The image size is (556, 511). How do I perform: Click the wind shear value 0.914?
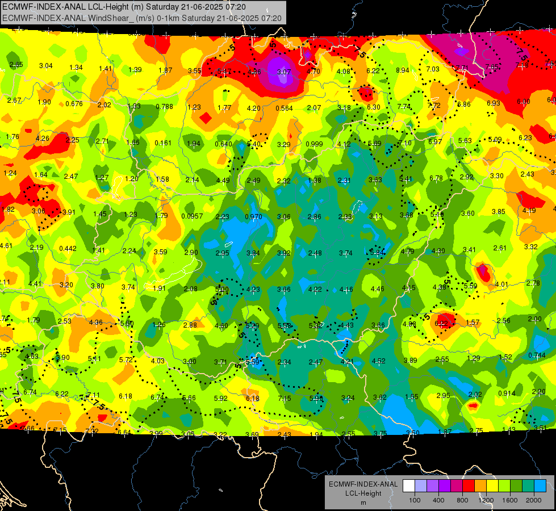[x=507, y=393]
